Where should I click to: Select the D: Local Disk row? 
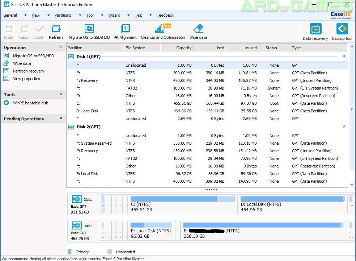click(x=207, y=111)
